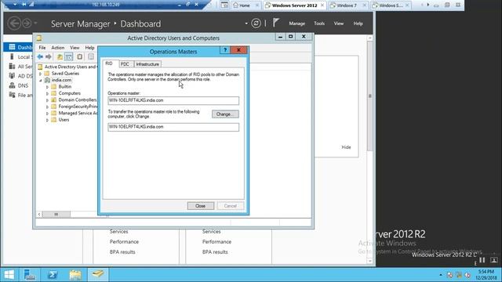Click the Operations master name field
This screenshot has width=502, height=282.
point(173,100)
